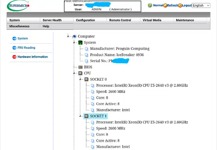The height and width of the screenshot is (150, 217).
Task: Click document icon beside SOCKET 0 Core: 8
Action: 93,98
